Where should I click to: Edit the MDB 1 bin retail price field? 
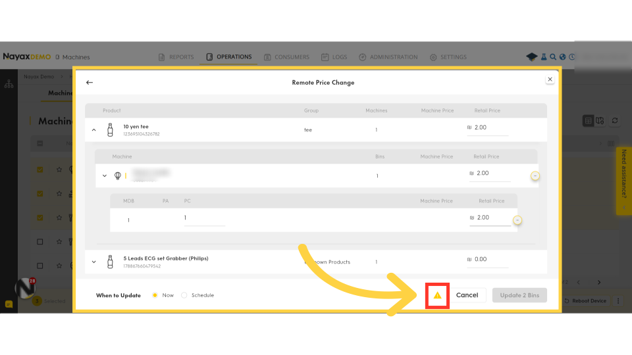click(490, 218)
